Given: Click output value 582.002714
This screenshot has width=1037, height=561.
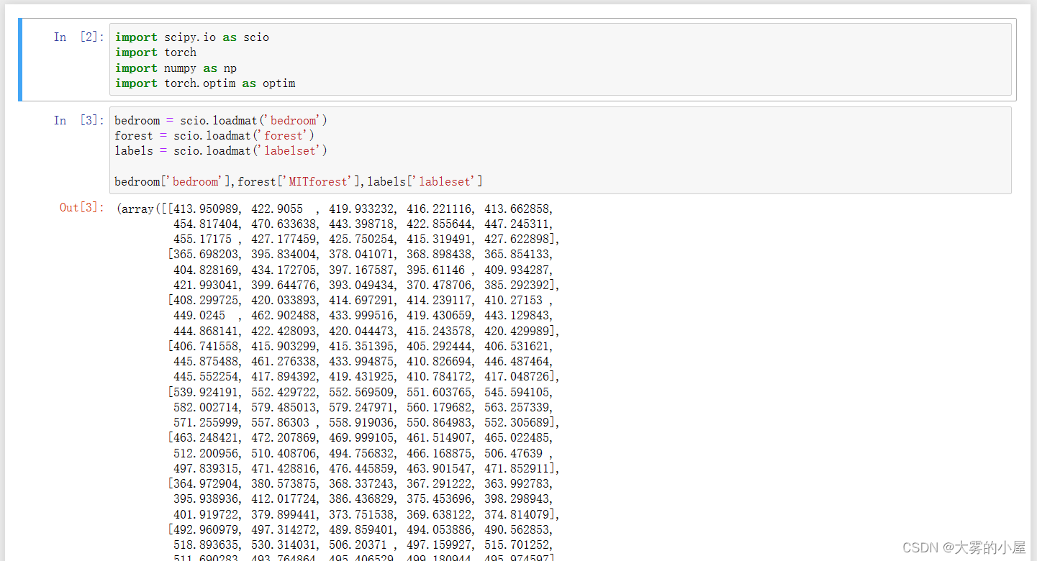Looking at the screenshot, I should coord(205,408).
